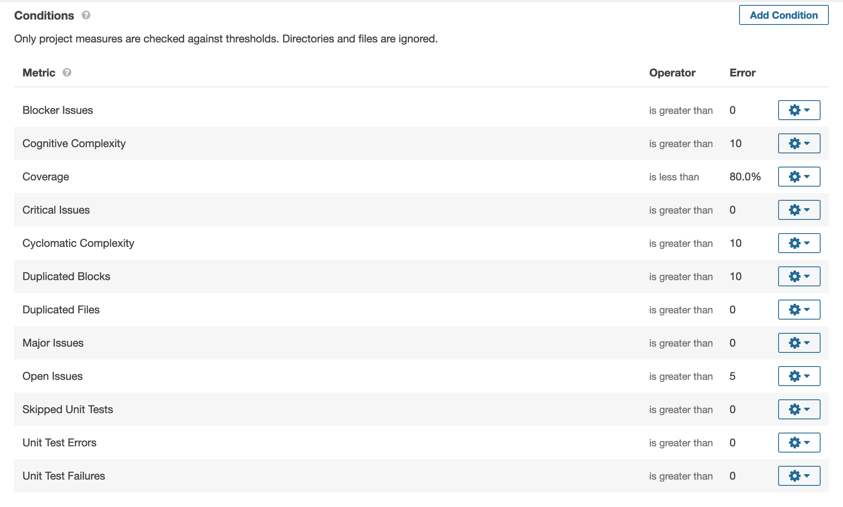Open gear menu for Unit Test Errors
This screenshot has width=843, height=507.
coord(799,443)
